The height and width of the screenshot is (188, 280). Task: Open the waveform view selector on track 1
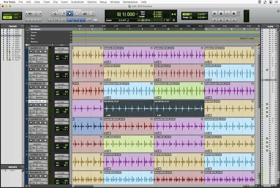click(37, 55)
